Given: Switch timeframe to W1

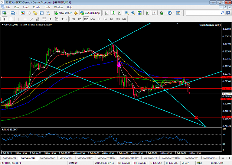Looking at the screenshot, I should click(x=118, y=19).
